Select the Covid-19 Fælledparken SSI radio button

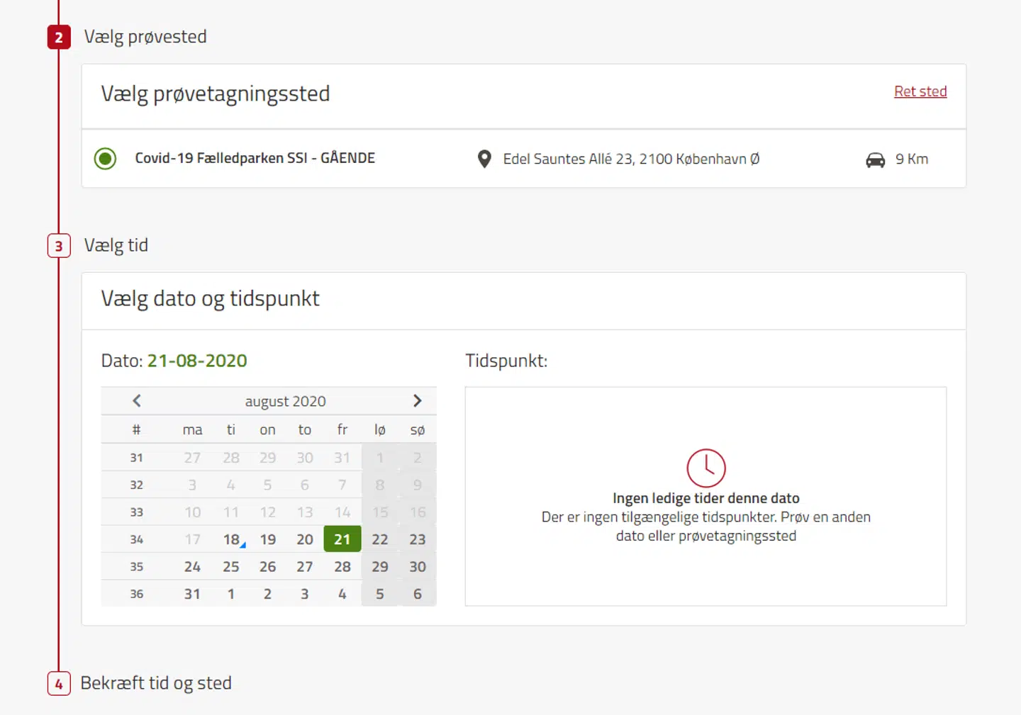pos(105,158)
